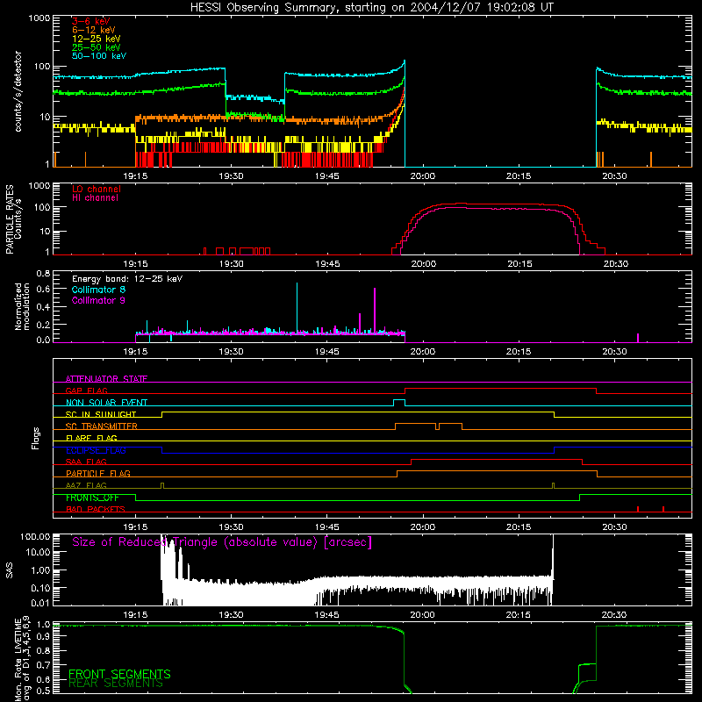The width and height of the screenshot is (702, 702).
Task: Click the last BAD PACKETS tick mark
Action: point(663,509)
